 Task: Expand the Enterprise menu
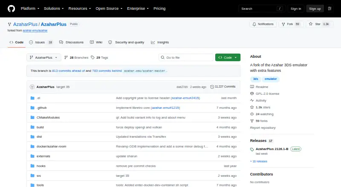pyautogui.click(x=138, y=8)
